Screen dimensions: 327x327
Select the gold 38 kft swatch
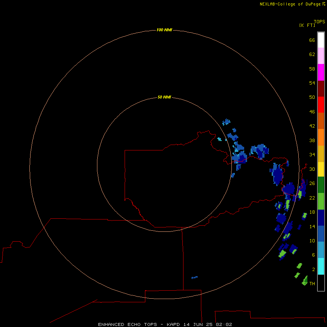[x=321, y=154]
